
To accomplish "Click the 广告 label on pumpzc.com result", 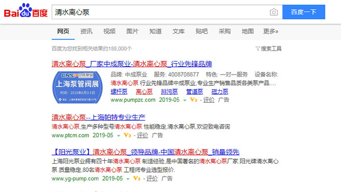I will pyautogui.click(x=224, y=100).
